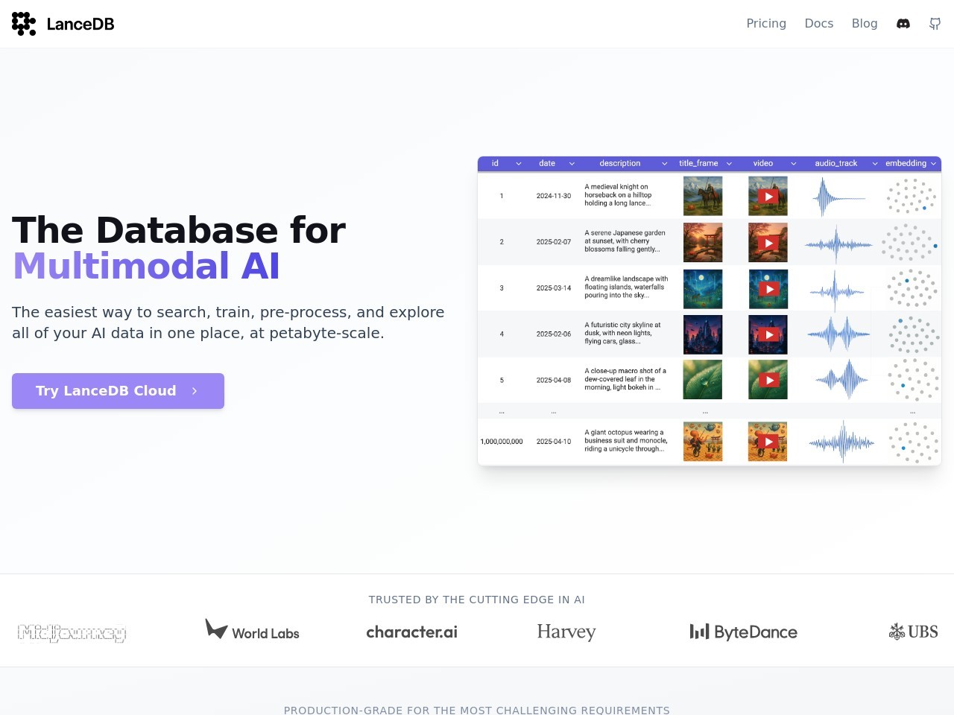The height and width of the screenshot is (715, 954).
Task: Click the embedding dot plot in last row
Action: point(914,442)
